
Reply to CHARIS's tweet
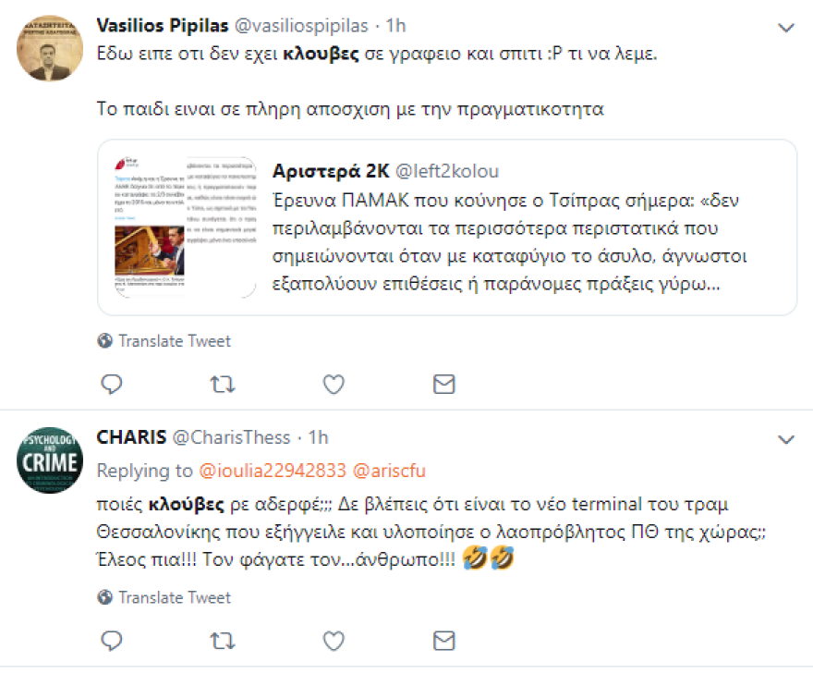click(111, 640)
